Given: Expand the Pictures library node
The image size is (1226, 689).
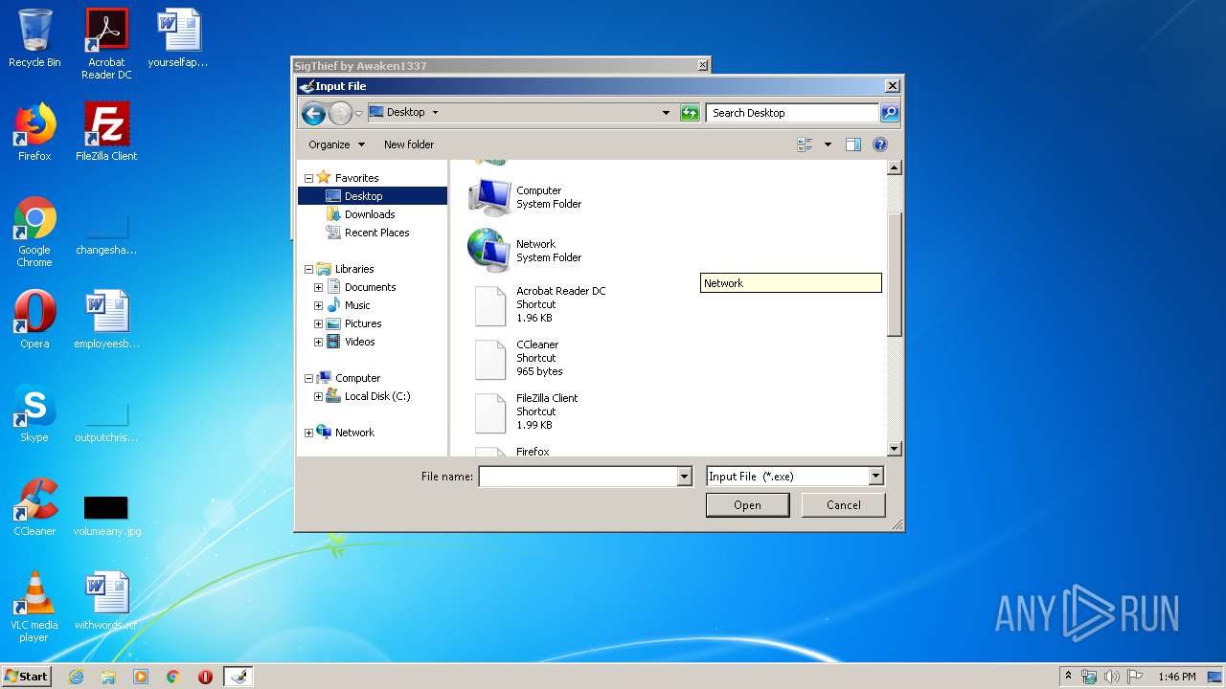Looking at the screenshot, I should point(318,323).
